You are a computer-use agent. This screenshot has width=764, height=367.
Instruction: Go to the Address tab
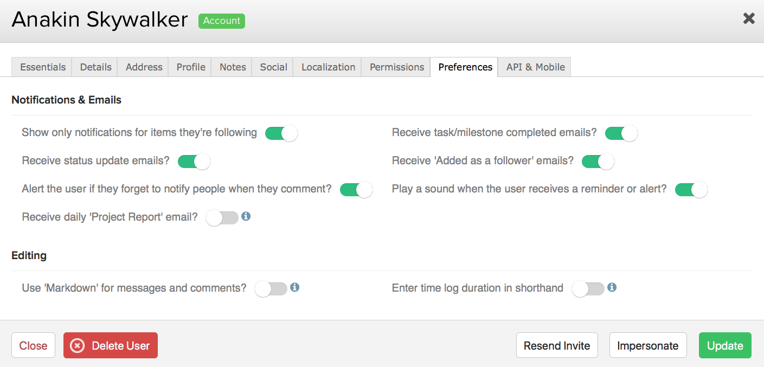pos(144,67)
